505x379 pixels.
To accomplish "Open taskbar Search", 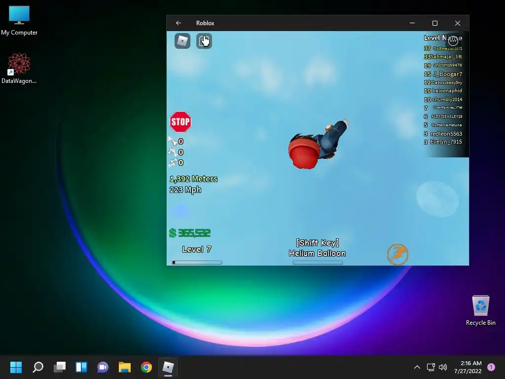I will pyautogui.click(x=38, y=367).
